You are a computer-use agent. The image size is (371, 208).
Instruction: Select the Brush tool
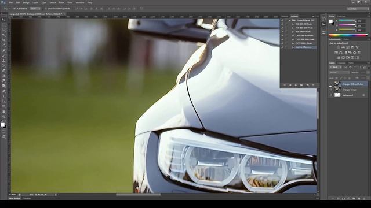pyautogui.click(x=3, y=55)
